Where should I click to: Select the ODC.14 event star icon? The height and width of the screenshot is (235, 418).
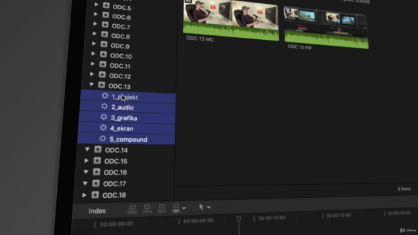coord(98,149)
